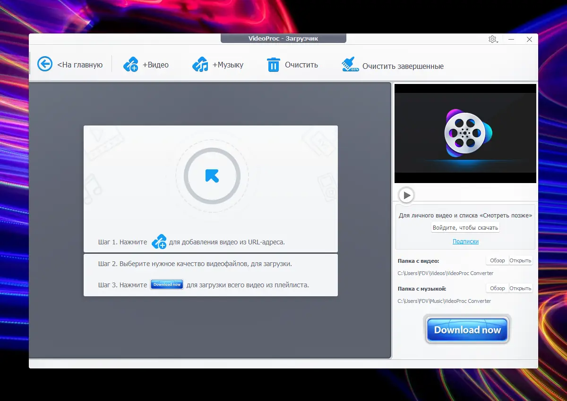Open the Подписки link

(465, 242)
